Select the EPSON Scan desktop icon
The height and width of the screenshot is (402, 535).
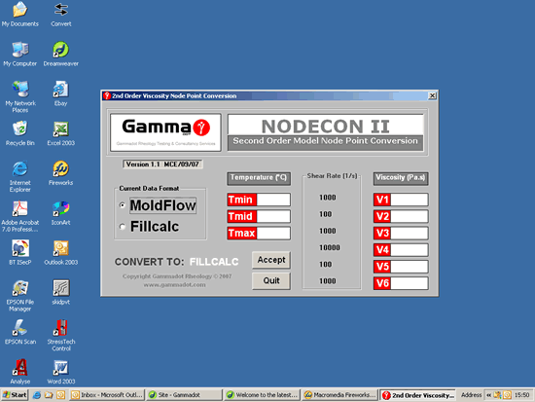coord(20,332)
